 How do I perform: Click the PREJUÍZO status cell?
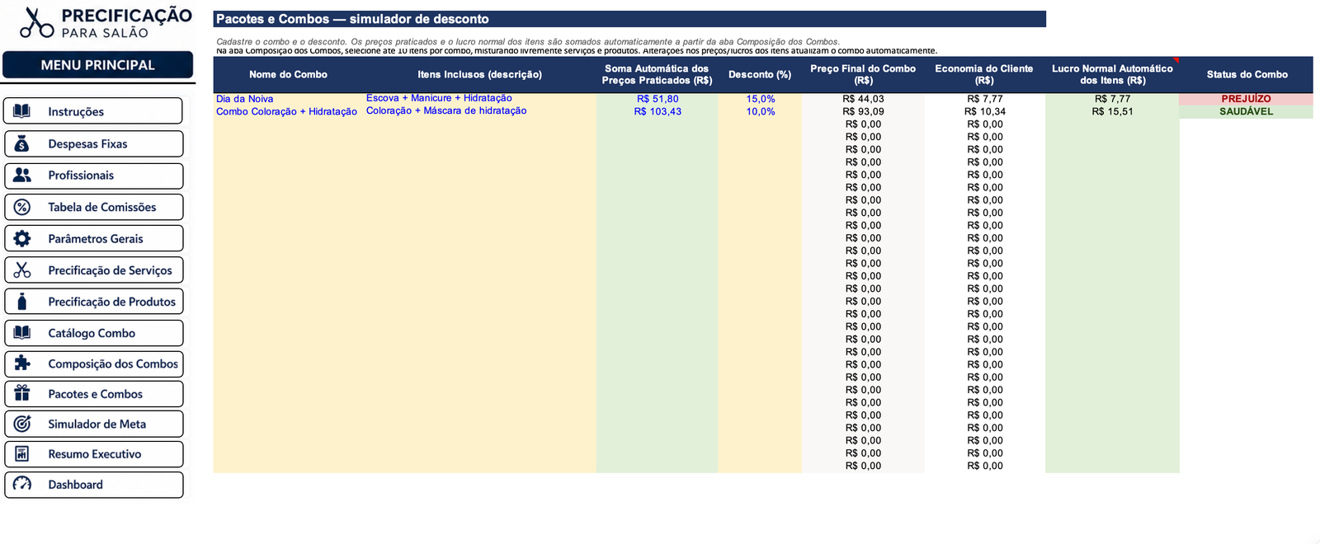point(1246,99)
